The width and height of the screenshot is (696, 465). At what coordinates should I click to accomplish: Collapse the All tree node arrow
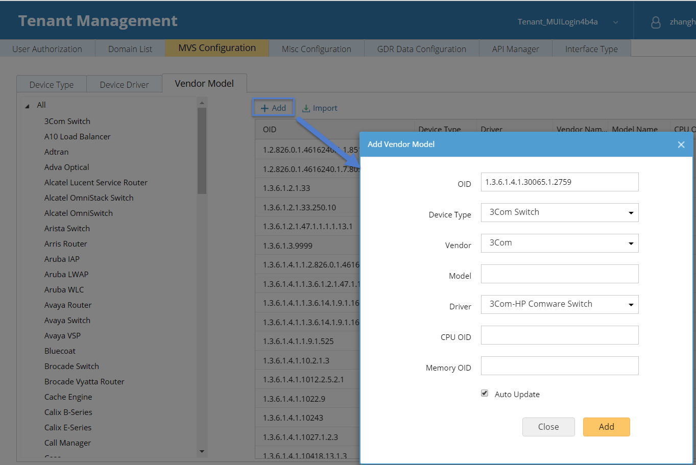coord(27,106)
